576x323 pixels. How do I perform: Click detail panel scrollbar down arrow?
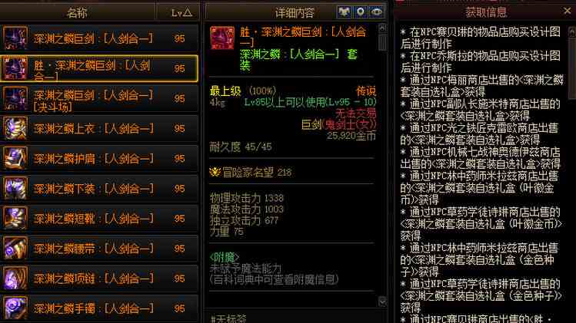(382, 302)
